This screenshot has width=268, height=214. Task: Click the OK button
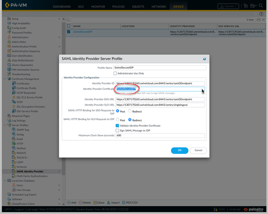pyautogui.click(x=179, y=150)
